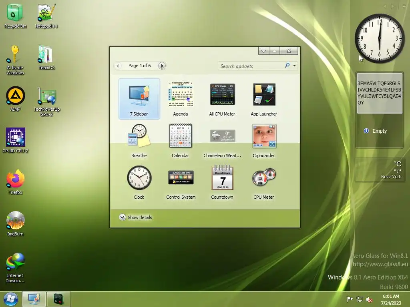Click the Search gadgets field
410x307 pixels.
coord(251,66)
